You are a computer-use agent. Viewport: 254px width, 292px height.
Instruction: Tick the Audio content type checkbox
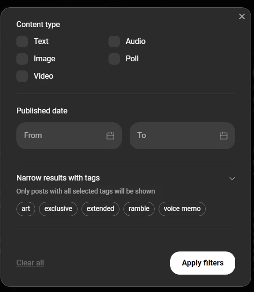[x=114, y=42]
